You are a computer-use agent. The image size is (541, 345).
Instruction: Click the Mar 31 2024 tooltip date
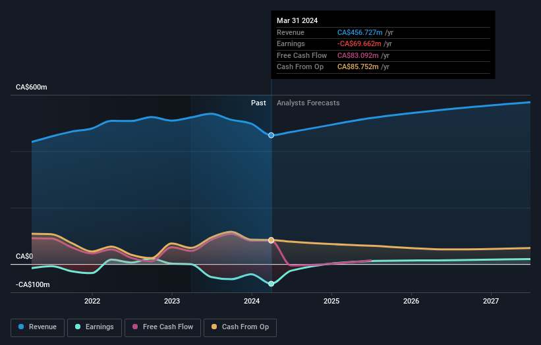tap(297, 20)
